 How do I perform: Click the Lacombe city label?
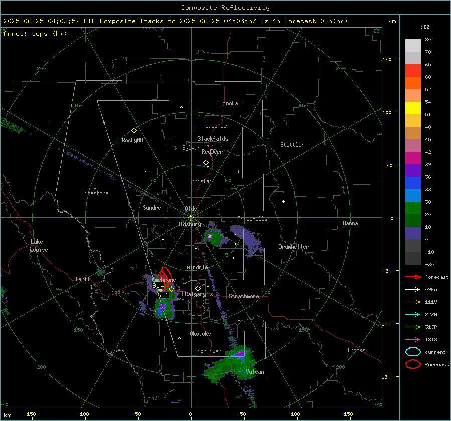tap(216, 126)
